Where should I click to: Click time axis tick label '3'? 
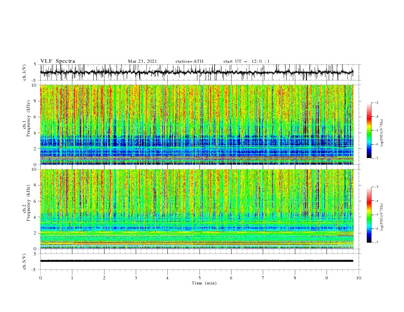(x=136, y=278)
